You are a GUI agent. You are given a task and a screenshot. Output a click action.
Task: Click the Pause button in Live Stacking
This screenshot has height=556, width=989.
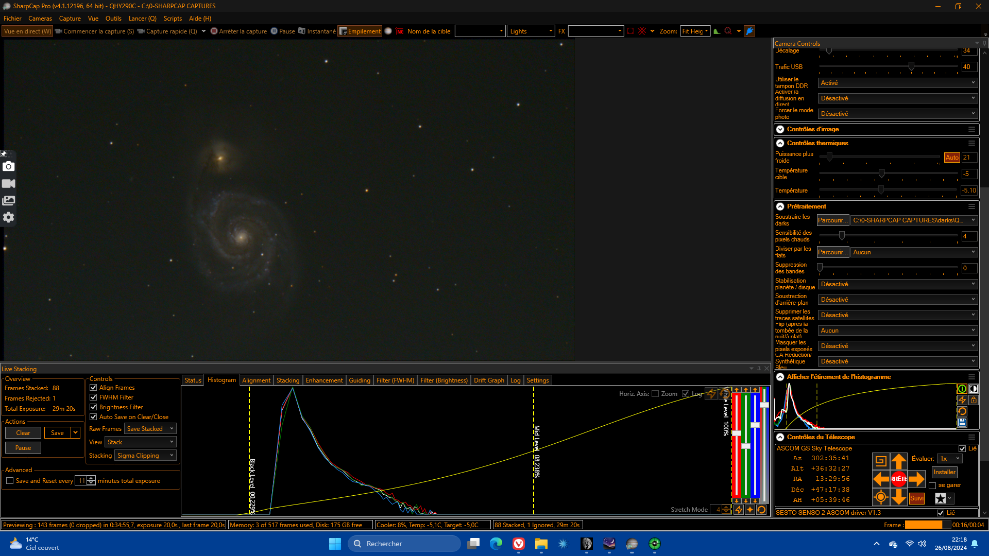pos(23,448)
